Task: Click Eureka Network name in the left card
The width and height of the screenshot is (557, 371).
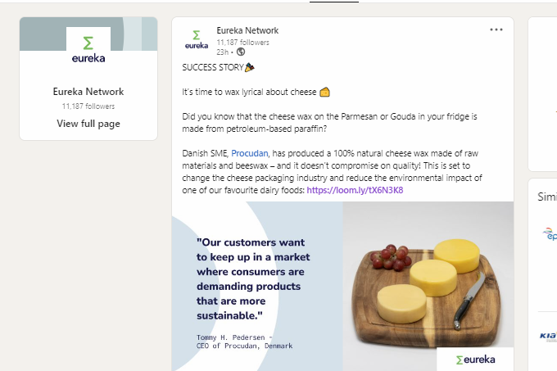Action: [x=88, y=92]
